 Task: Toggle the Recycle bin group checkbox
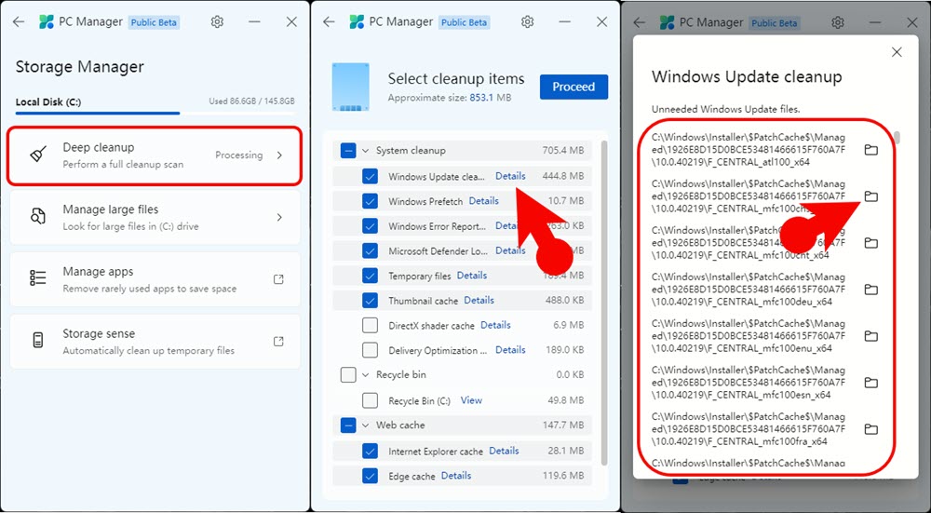pos(348,374)
